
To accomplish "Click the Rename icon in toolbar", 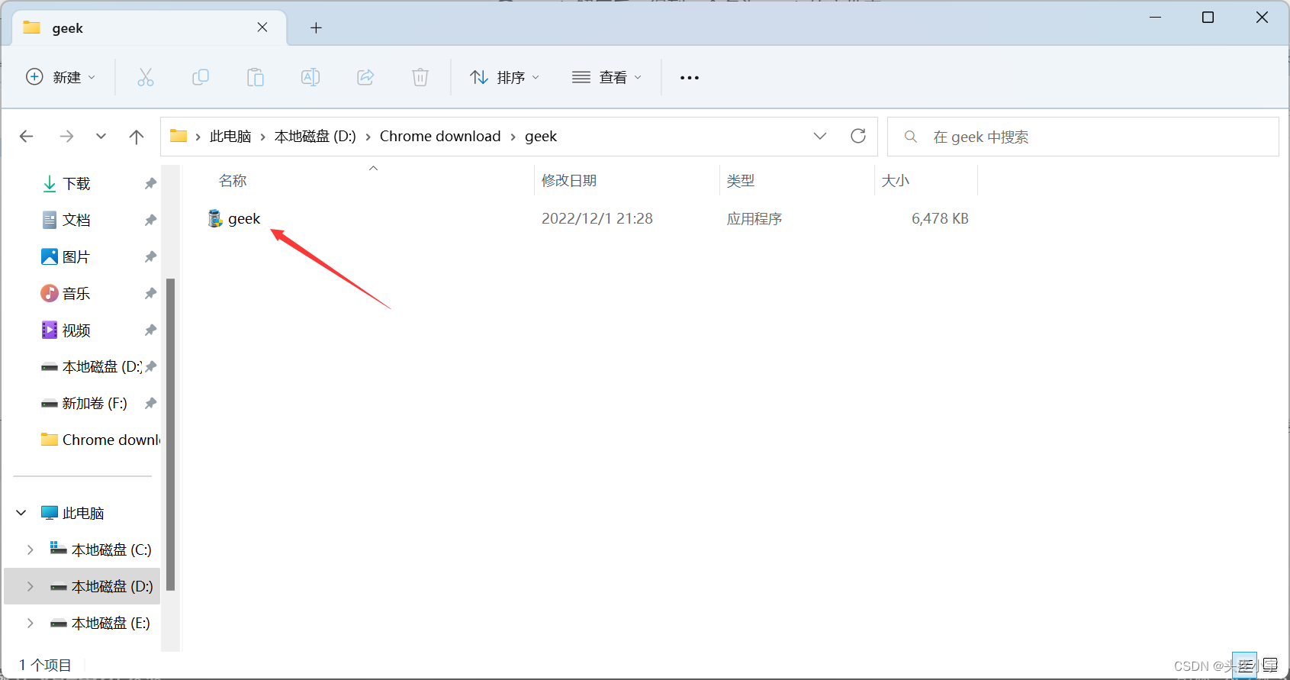I will pos(310,77).
